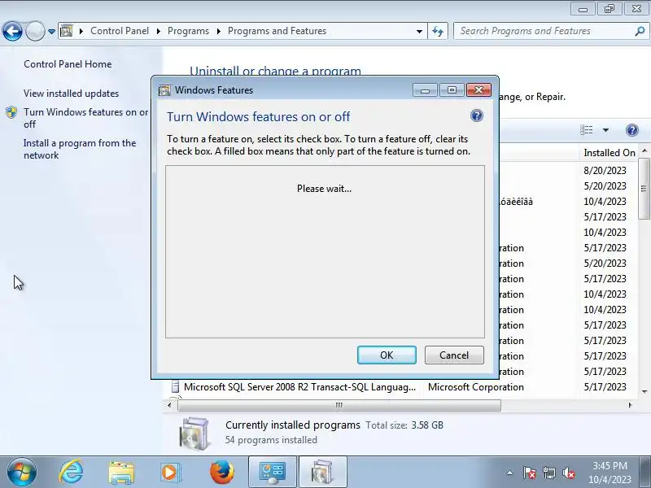The width and height of the screenshot is (651, 488).
Task: Switch to Control Panel taskbar button
Action: tap(273, 473)
